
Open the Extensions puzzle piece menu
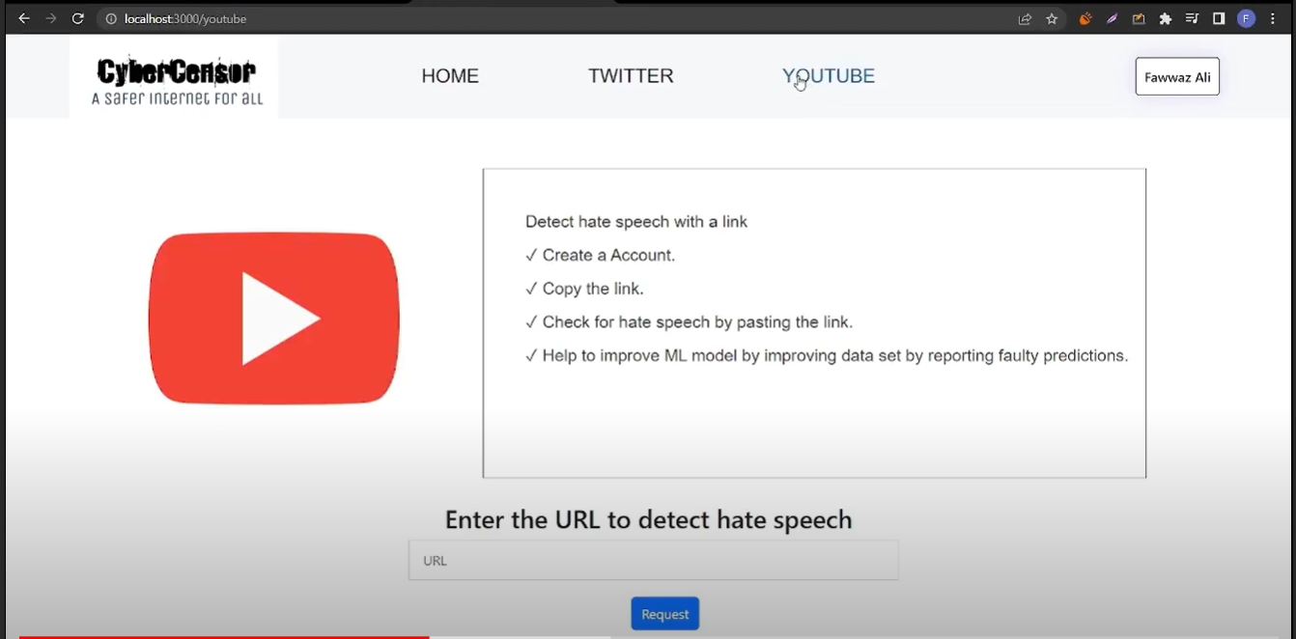[1166, 18]
